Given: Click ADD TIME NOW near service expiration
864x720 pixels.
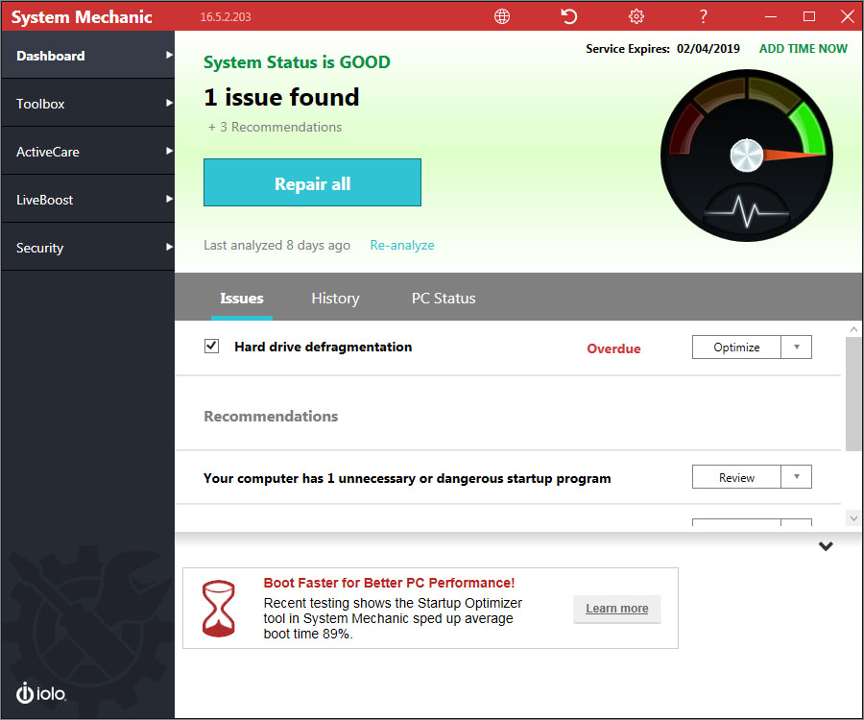Looking at the screenshot, I should point(803,48).
